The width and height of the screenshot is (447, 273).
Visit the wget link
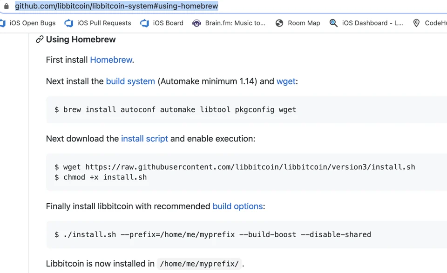[x=286, y=81]
